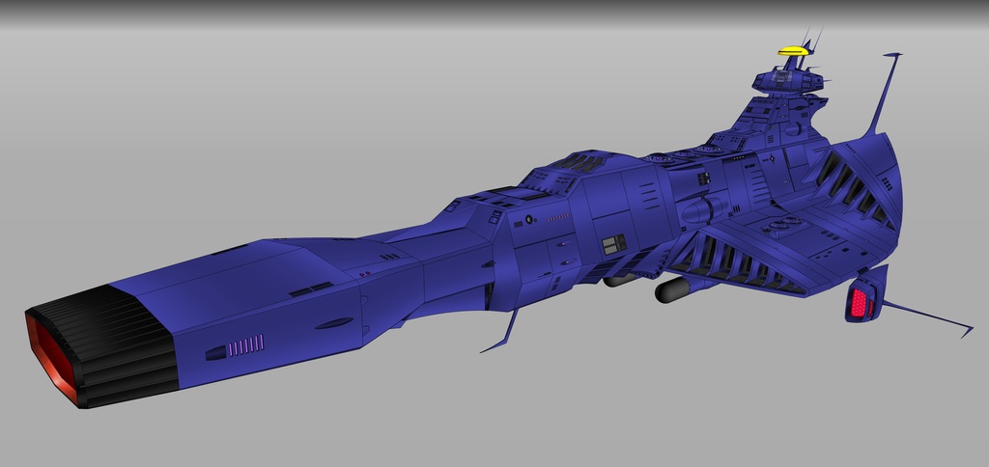This screenshot has height=467, width=989.
Task: Select the tall antenna fin on the curved wing
Action: pos(883,93)
